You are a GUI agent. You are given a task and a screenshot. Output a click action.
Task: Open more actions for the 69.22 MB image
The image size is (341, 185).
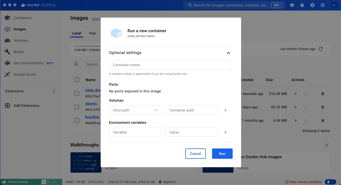pyautogui.click(x=306, y=107)
